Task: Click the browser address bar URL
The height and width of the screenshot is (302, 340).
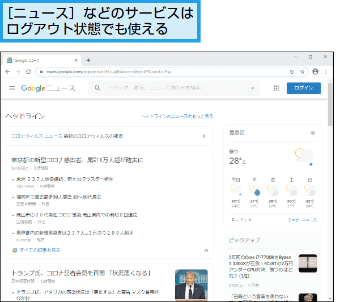Action: tap(109, 71)
